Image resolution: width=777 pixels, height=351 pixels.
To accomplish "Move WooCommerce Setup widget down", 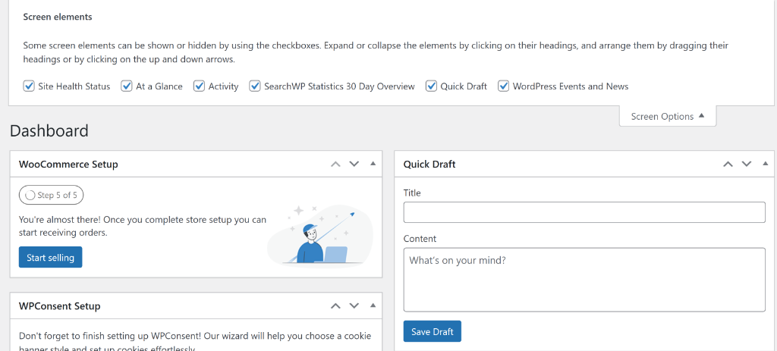I will coord(354,164).
